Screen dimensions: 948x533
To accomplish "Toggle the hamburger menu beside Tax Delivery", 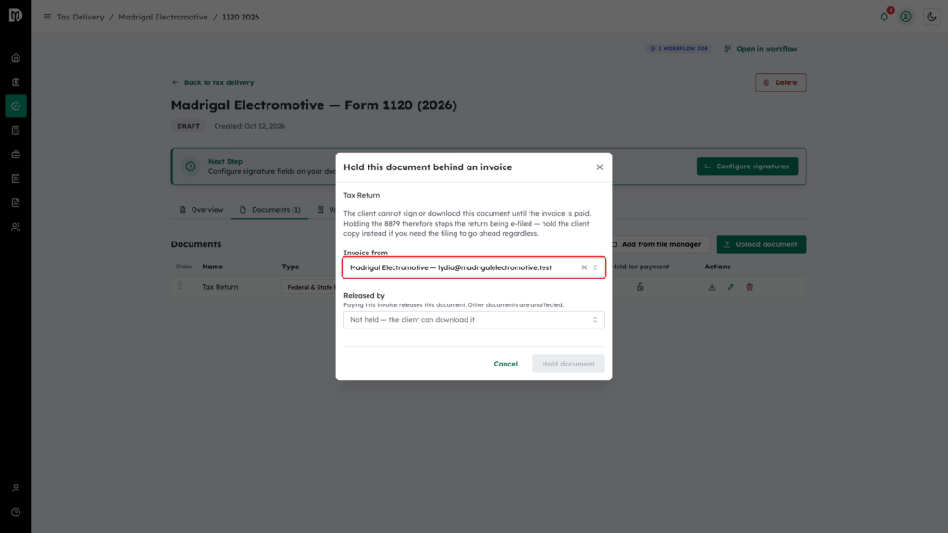I will 47,17.
